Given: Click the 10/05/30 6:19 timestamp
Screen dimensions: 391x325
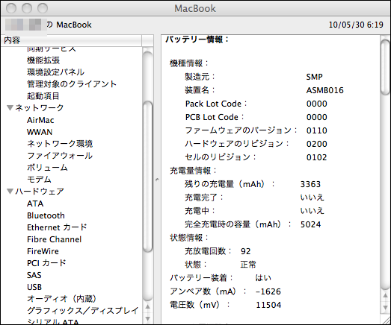Looking at the screenshot, I should [x=356, y=25].
